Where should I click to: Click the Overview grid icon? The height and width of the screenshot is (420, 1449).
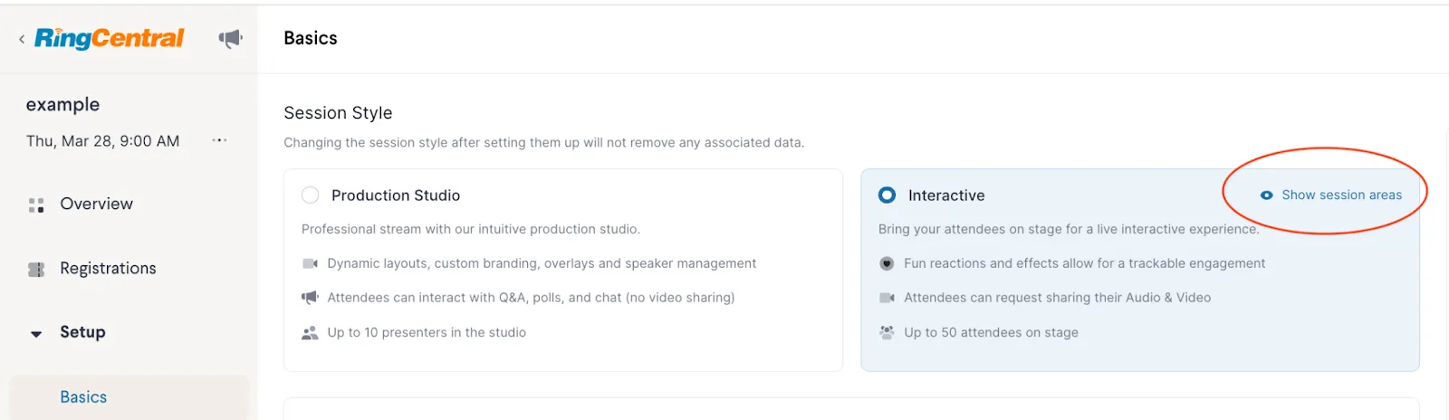pos(36,205)
